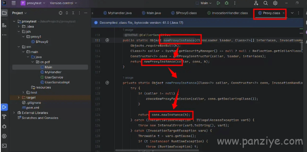
Task: Open the Project view dropdown
Action: click(19, 13)
